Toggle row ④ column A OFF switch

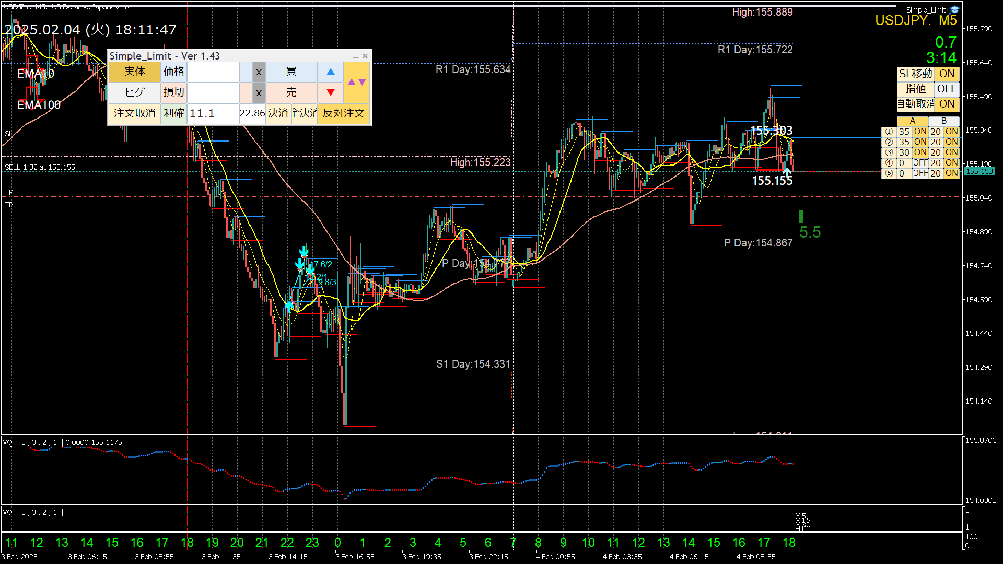(x=920, y=163)
